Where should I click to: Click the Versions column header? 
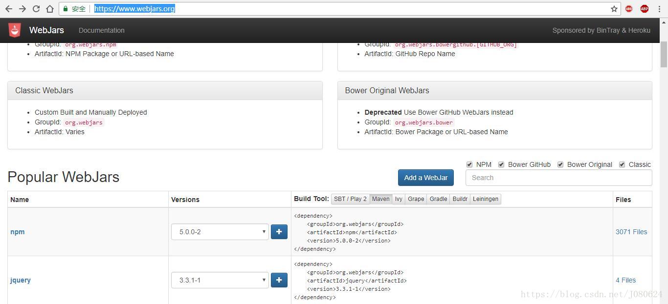tap(185, 200)
